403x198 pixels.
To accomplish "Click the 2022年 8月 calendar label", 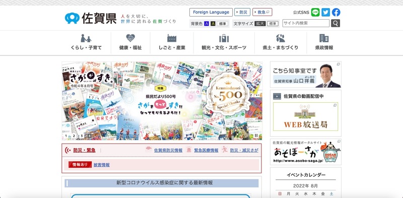I will 306,186.
